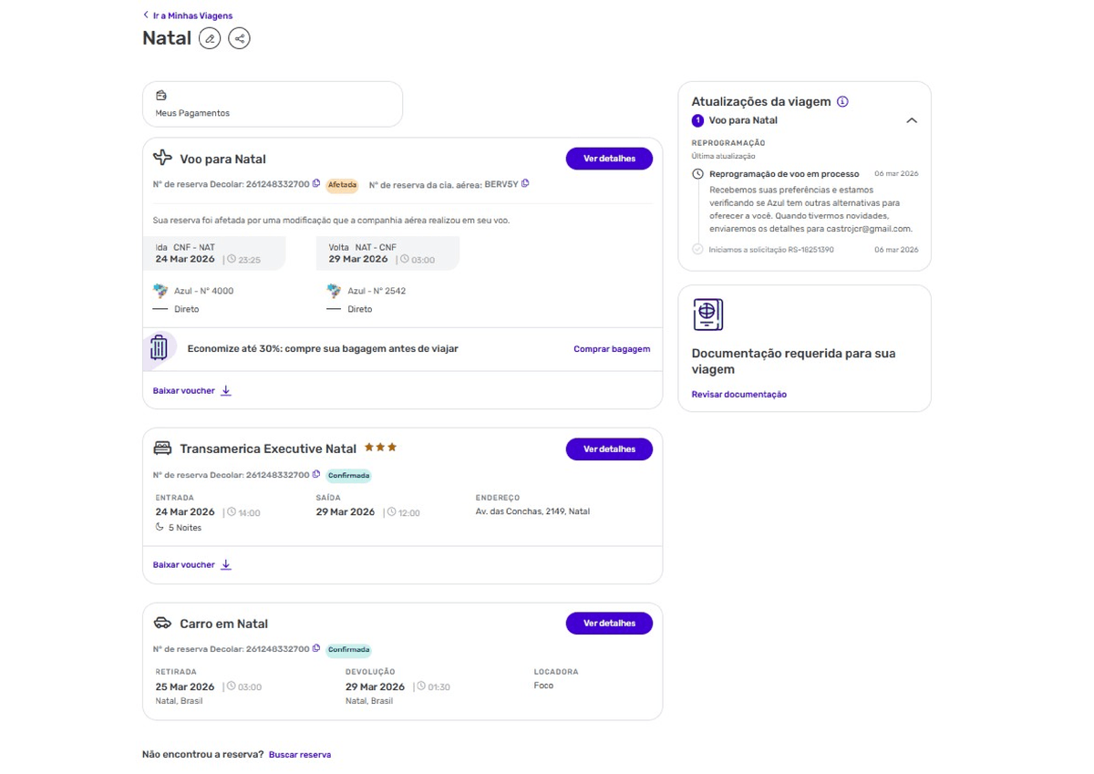
Task: Click the hotel check-in date 24 Mar 2026
Action: (x=185, y=512)
